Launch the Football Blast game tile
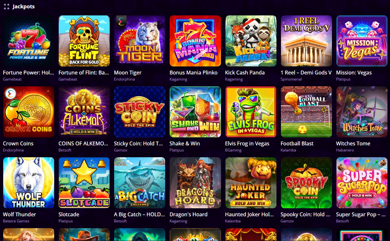 306,112
